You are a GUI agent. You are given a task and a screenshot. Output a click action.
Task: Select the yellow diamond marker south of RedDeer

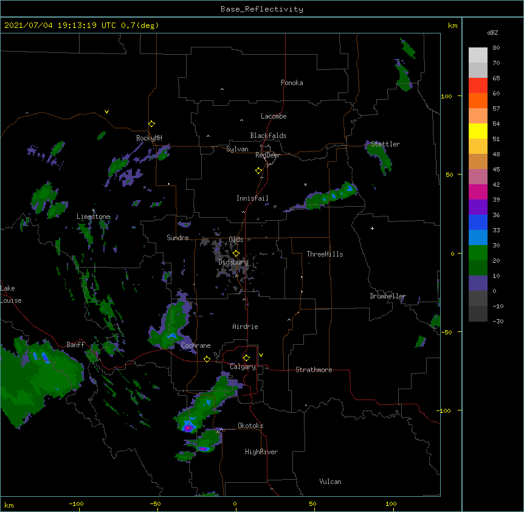pos(259,171)
